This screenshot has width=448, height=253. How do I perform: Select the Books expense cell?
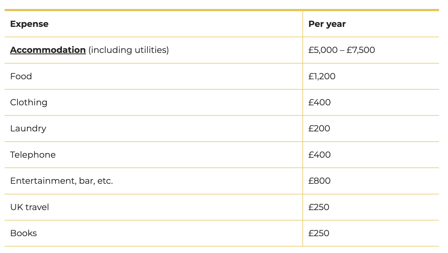[x=24, y=233]
